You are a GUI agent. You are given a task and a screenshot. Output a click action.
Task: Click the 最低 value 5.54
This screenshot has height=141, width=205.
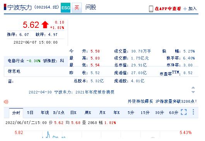point(95,65)
